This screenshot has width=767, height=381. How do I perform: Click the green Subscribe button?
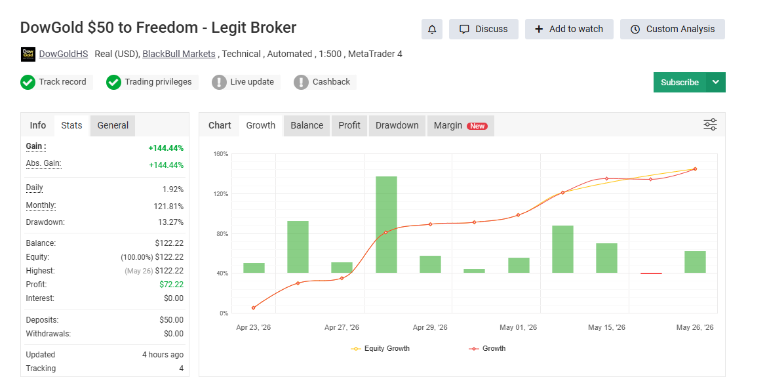point(680,82)
